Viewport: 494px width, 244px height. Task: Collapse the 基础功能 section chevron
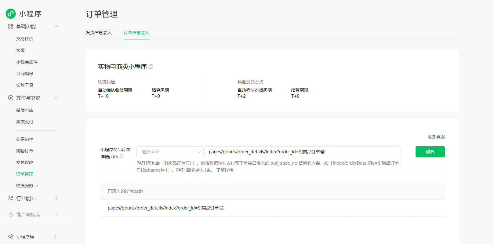pos(56,27)
